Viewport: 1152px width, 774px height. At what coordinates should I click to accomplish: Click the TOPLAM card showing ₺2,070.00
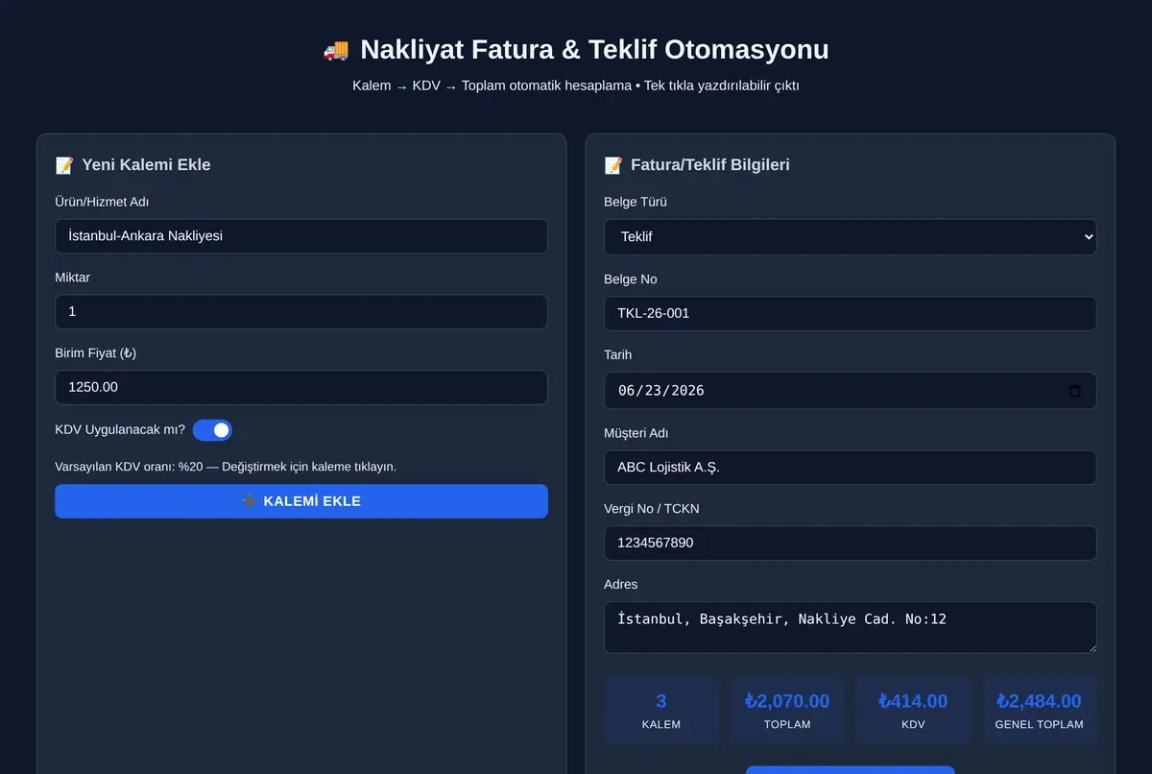click(787, 711)
